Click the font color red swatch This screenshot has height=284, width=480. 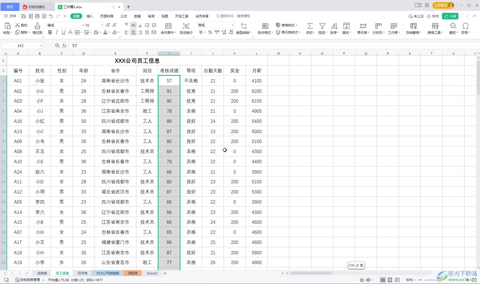[x=105, y=32]
